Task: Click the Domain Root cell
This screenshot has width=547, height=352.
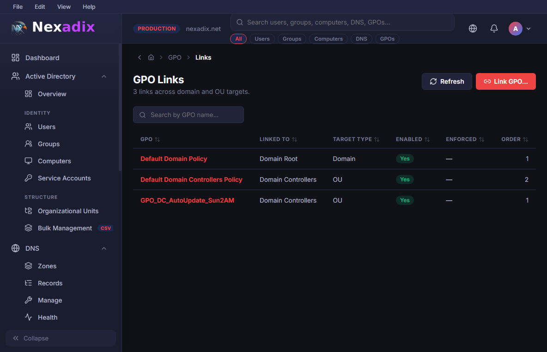Action: pos(279,159)
